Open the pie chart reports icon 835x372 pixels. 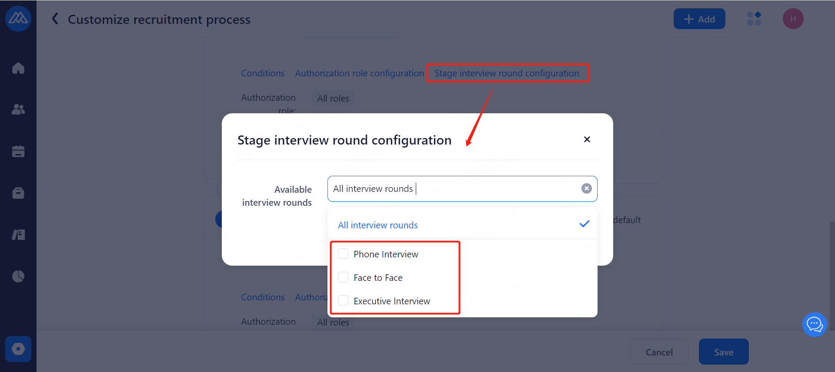(x=18, y=276)
